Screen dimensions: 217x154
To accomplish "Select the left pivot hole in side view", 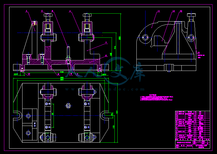I will click(x=145, y=37).
